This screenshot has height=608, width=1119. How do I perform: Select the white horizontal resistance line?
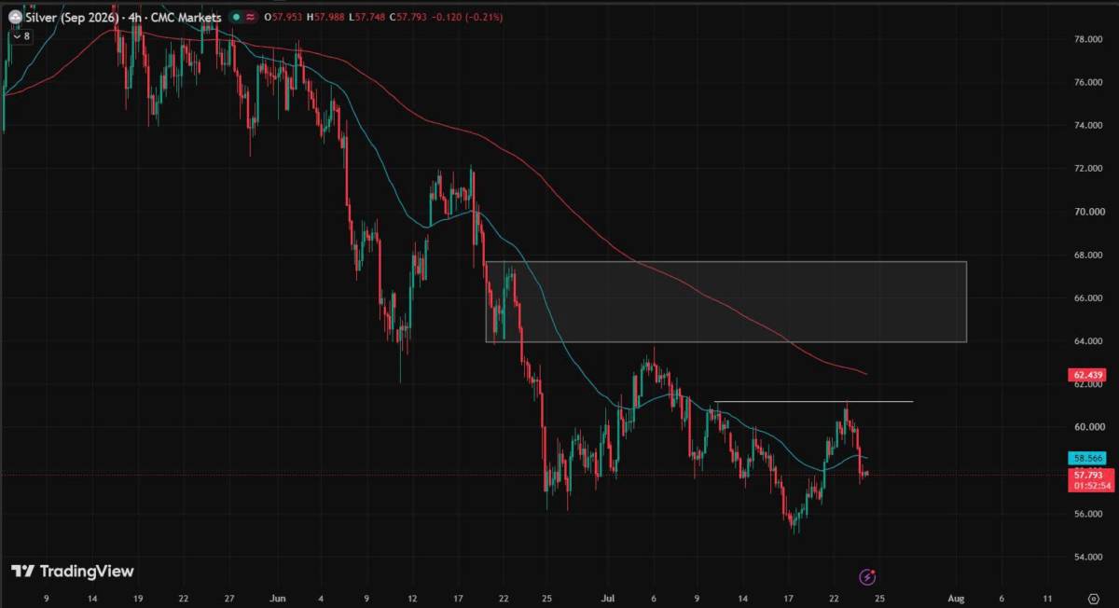coord(813,402)
